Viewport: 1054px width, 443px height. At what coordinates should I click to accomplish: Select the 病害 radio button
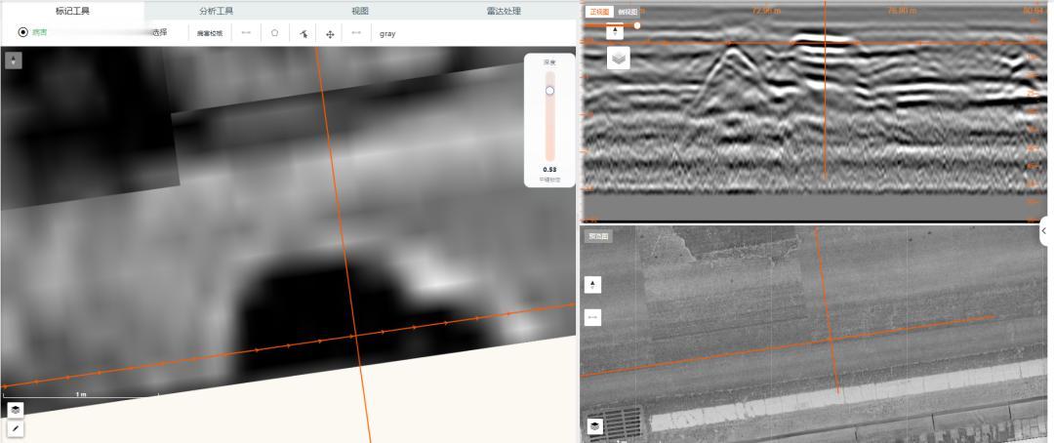23,32
